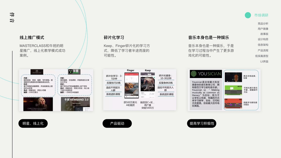This screenshot has height=158, width=281.
Task: Open the 真实吉他连接 guitar screenshot
Action: point(233,77)
